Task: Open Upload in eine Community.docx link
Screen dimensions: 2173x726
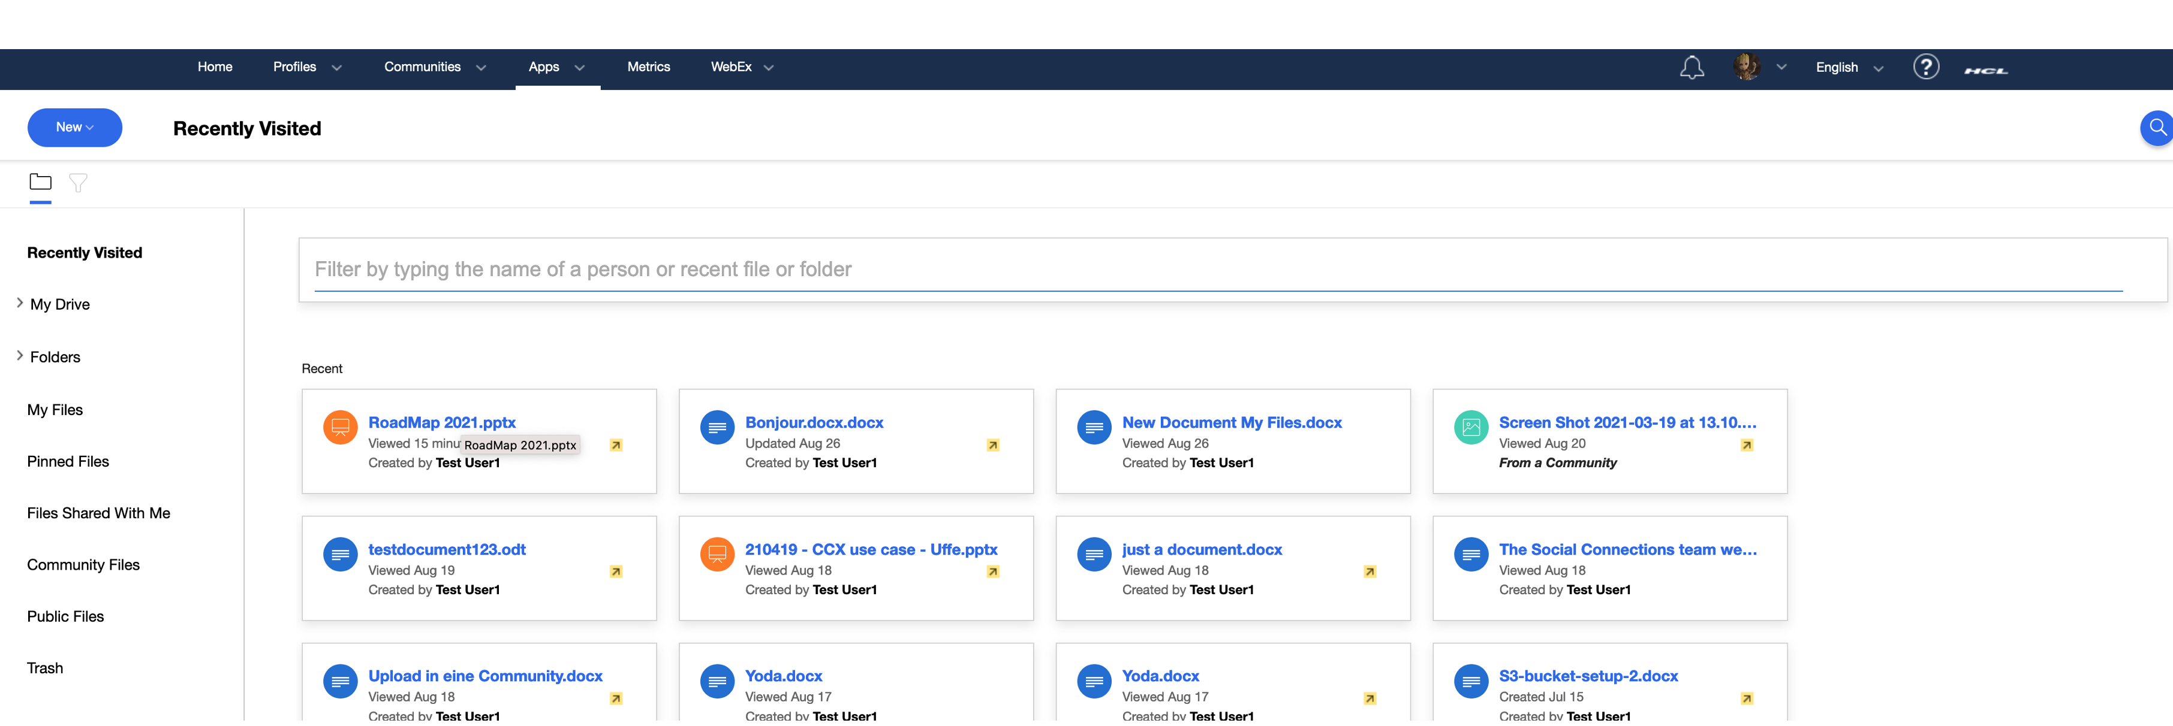Action: coord(485,676)
